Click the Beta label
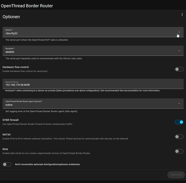 click(5, 149)
